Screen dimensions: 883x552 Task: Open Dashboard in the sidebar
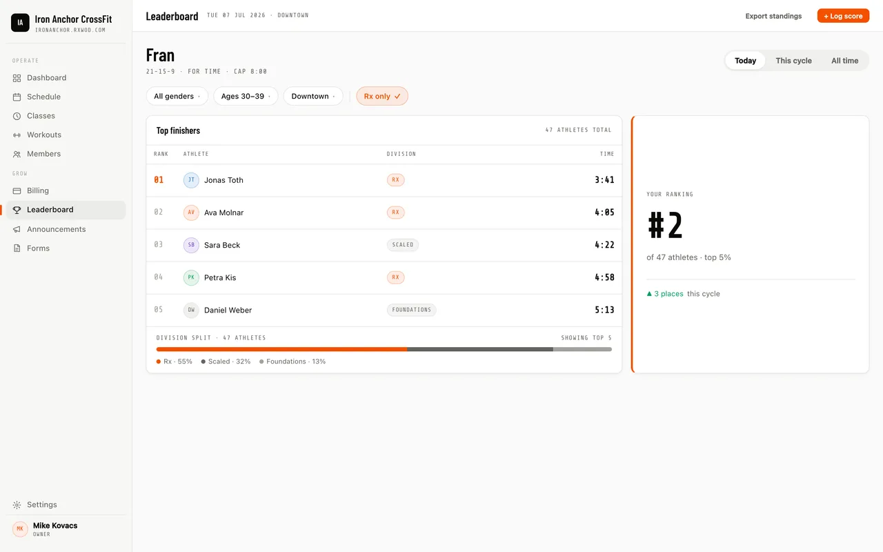point(66,78)
